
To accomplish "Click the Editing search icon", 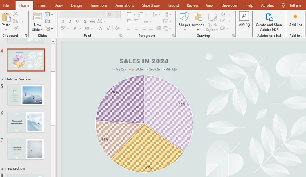I will [244, 16].
